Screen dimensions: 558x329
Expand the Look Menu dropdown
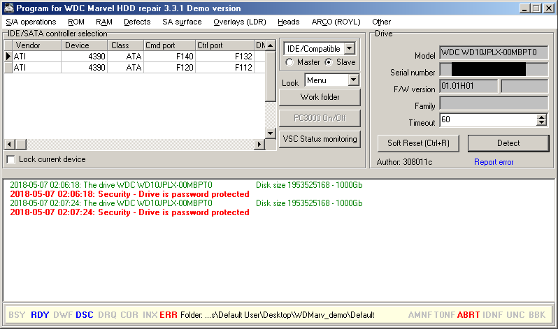[353, 80]
